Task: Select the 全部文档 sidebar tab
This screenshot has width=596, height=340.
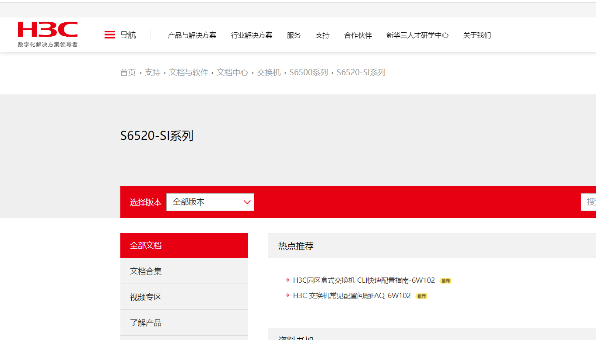Action: coord(184,246)
